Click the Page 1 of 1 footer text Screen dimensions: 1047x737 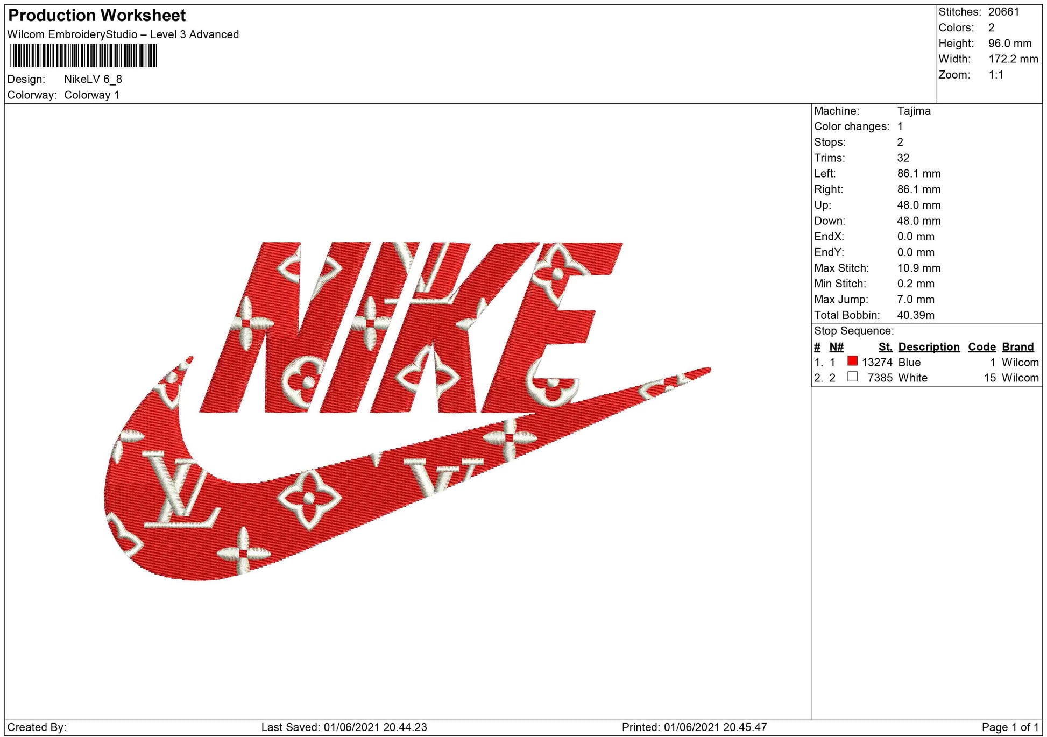(1010, 727)
